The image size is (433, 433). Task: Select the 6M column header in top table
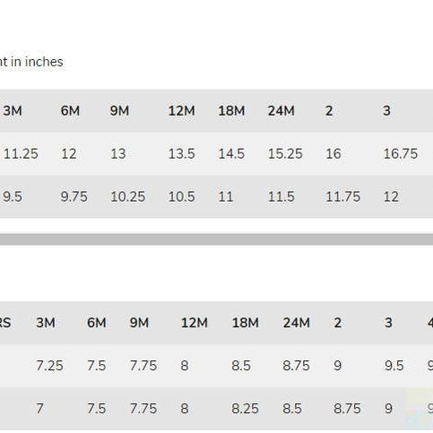(x=70, y=111)
